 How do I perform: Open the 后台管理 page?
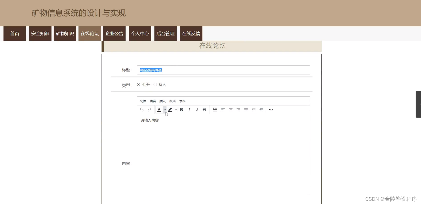(x=165, y=33)
